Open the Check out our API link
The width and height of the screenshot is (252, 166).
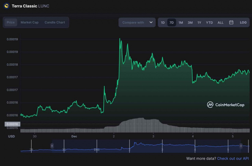tap(233, 159)
